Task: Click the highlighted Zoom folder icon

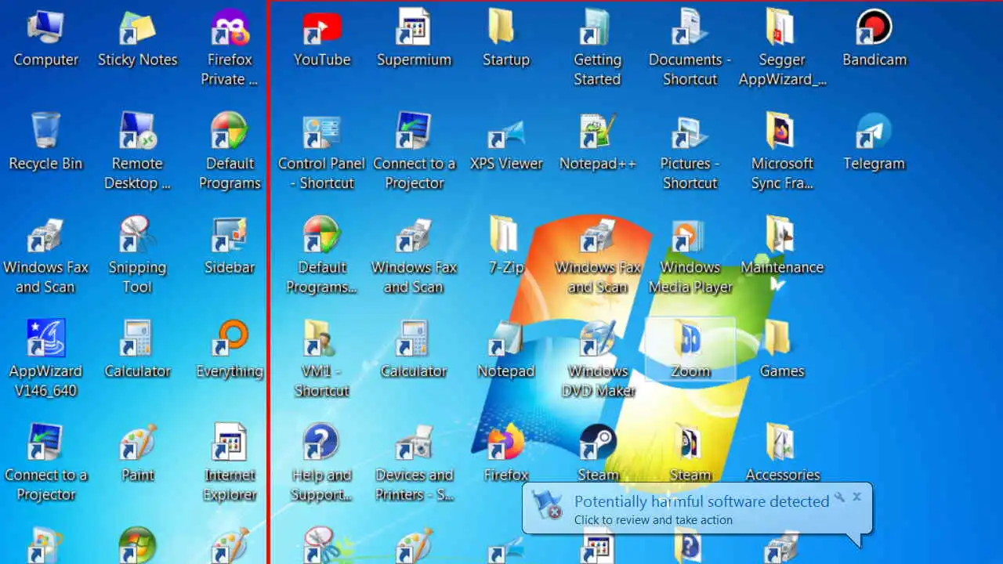Action: pos(690,349)
